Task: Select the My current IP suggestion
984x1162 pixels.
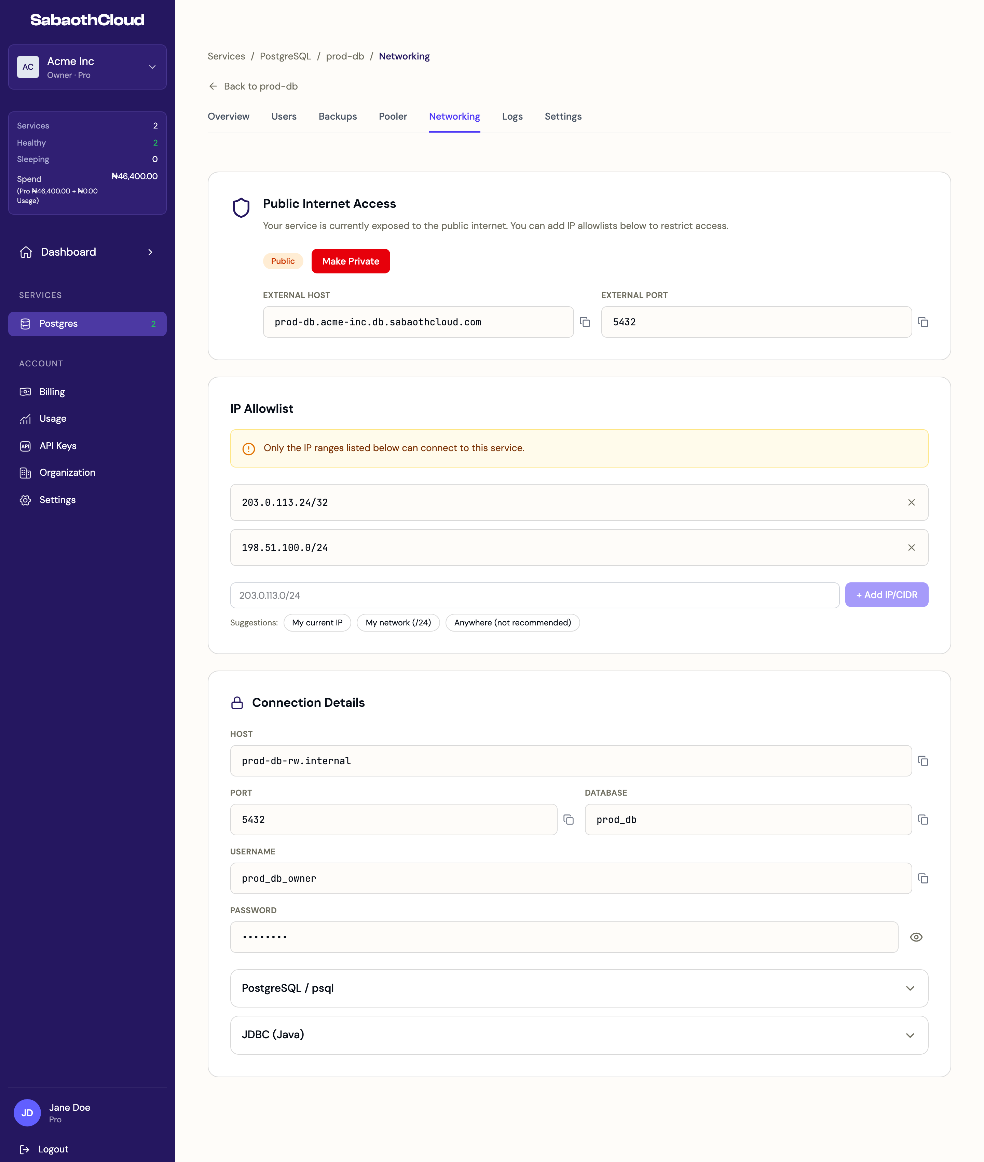Action: 317,623
